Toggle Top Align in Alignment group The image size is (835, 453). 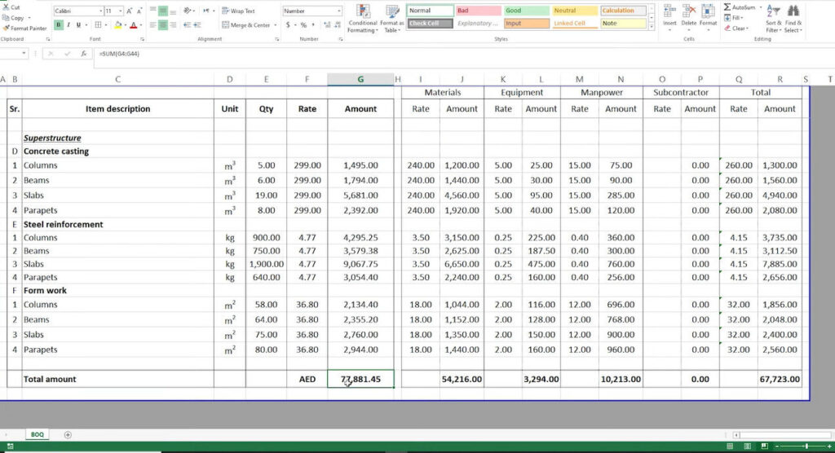point(152,11)
